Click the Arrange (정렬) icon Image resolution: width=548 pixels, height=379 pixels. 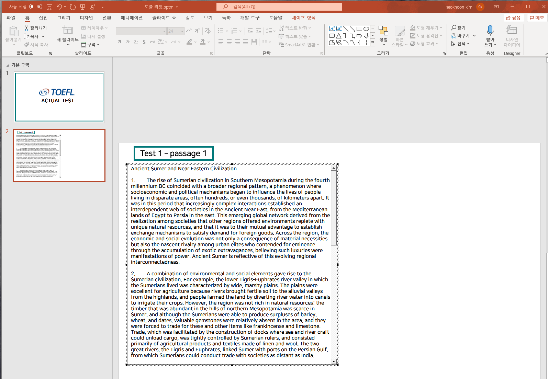[383, 31]
